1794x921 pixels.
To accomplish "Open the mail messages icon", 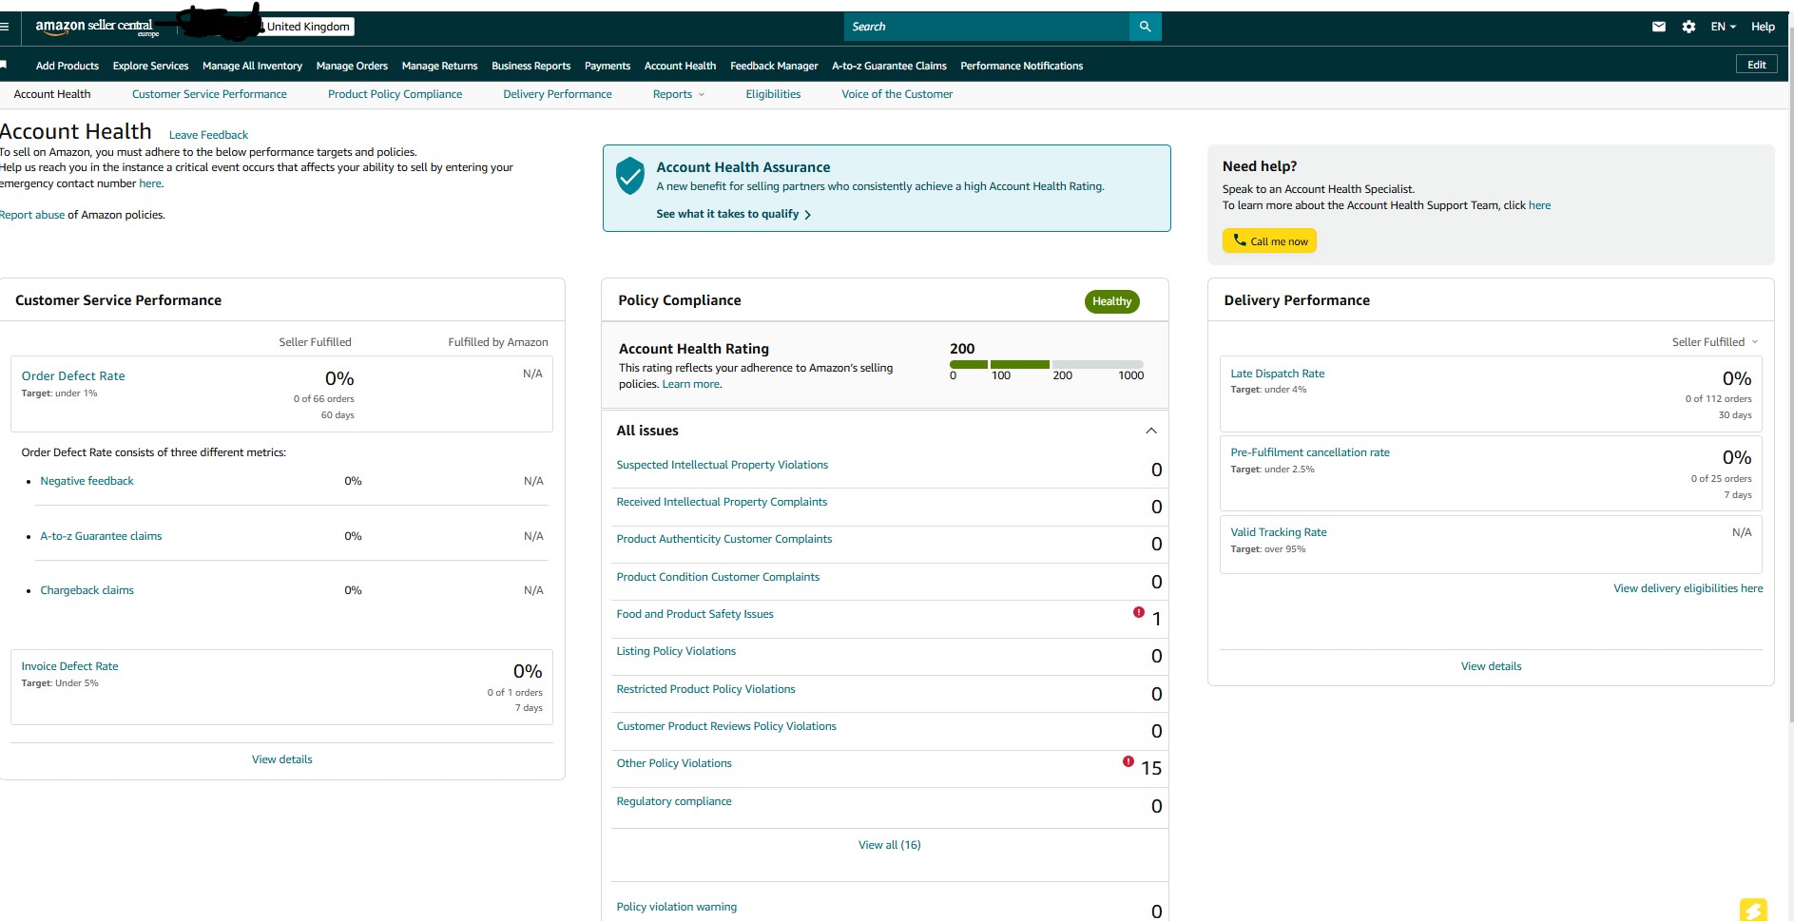I will [1659, 27].
